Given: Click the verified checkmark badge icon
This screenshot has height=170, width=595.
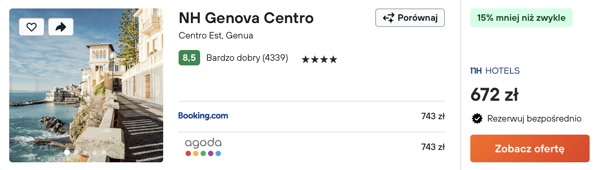Looking at the screenshot, I should [477, 118].
